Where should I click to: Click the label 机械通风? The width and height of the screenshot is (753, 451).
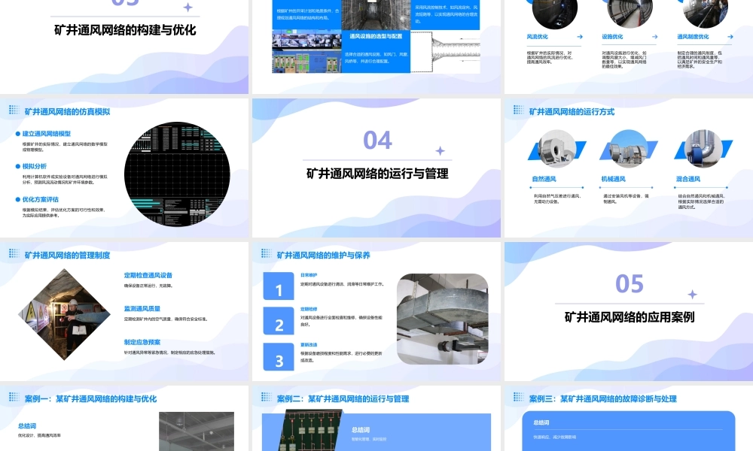[x=613, y=179]
